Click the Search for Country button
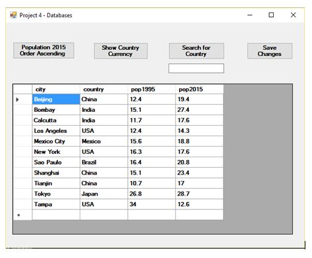 (196, 51)
